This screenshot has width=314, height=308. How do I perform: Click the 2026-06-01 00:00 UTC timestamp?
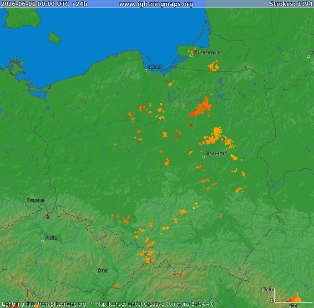click(x=44, y=4)
